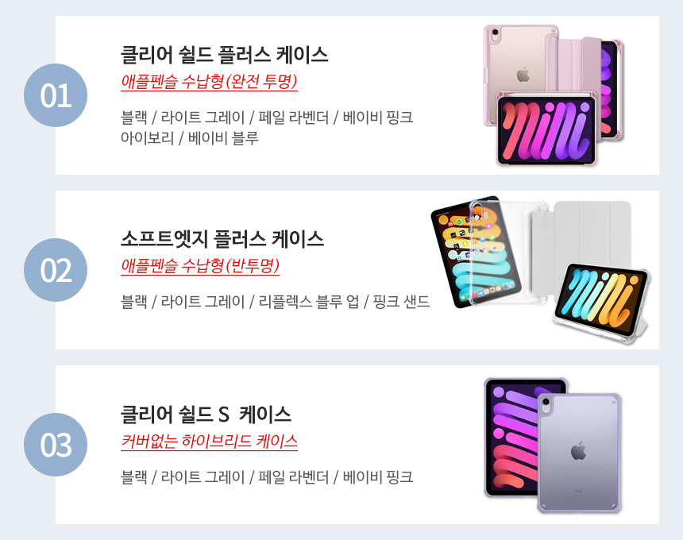Select the 클리어 쉴드 S 케이스 title
Screen dimensions: 683x540
206,414
